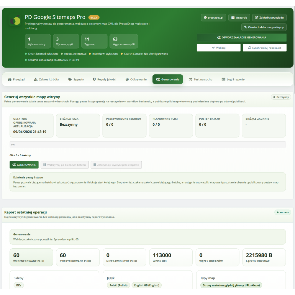295x295 pixels.
Task: Click Ostatnia aktualizacja timestamp text
Action: point(52,60)
